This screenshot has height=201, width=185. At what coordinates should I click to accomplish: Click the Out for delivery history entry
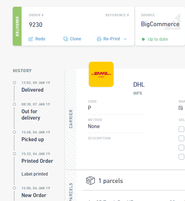[31, 115]
